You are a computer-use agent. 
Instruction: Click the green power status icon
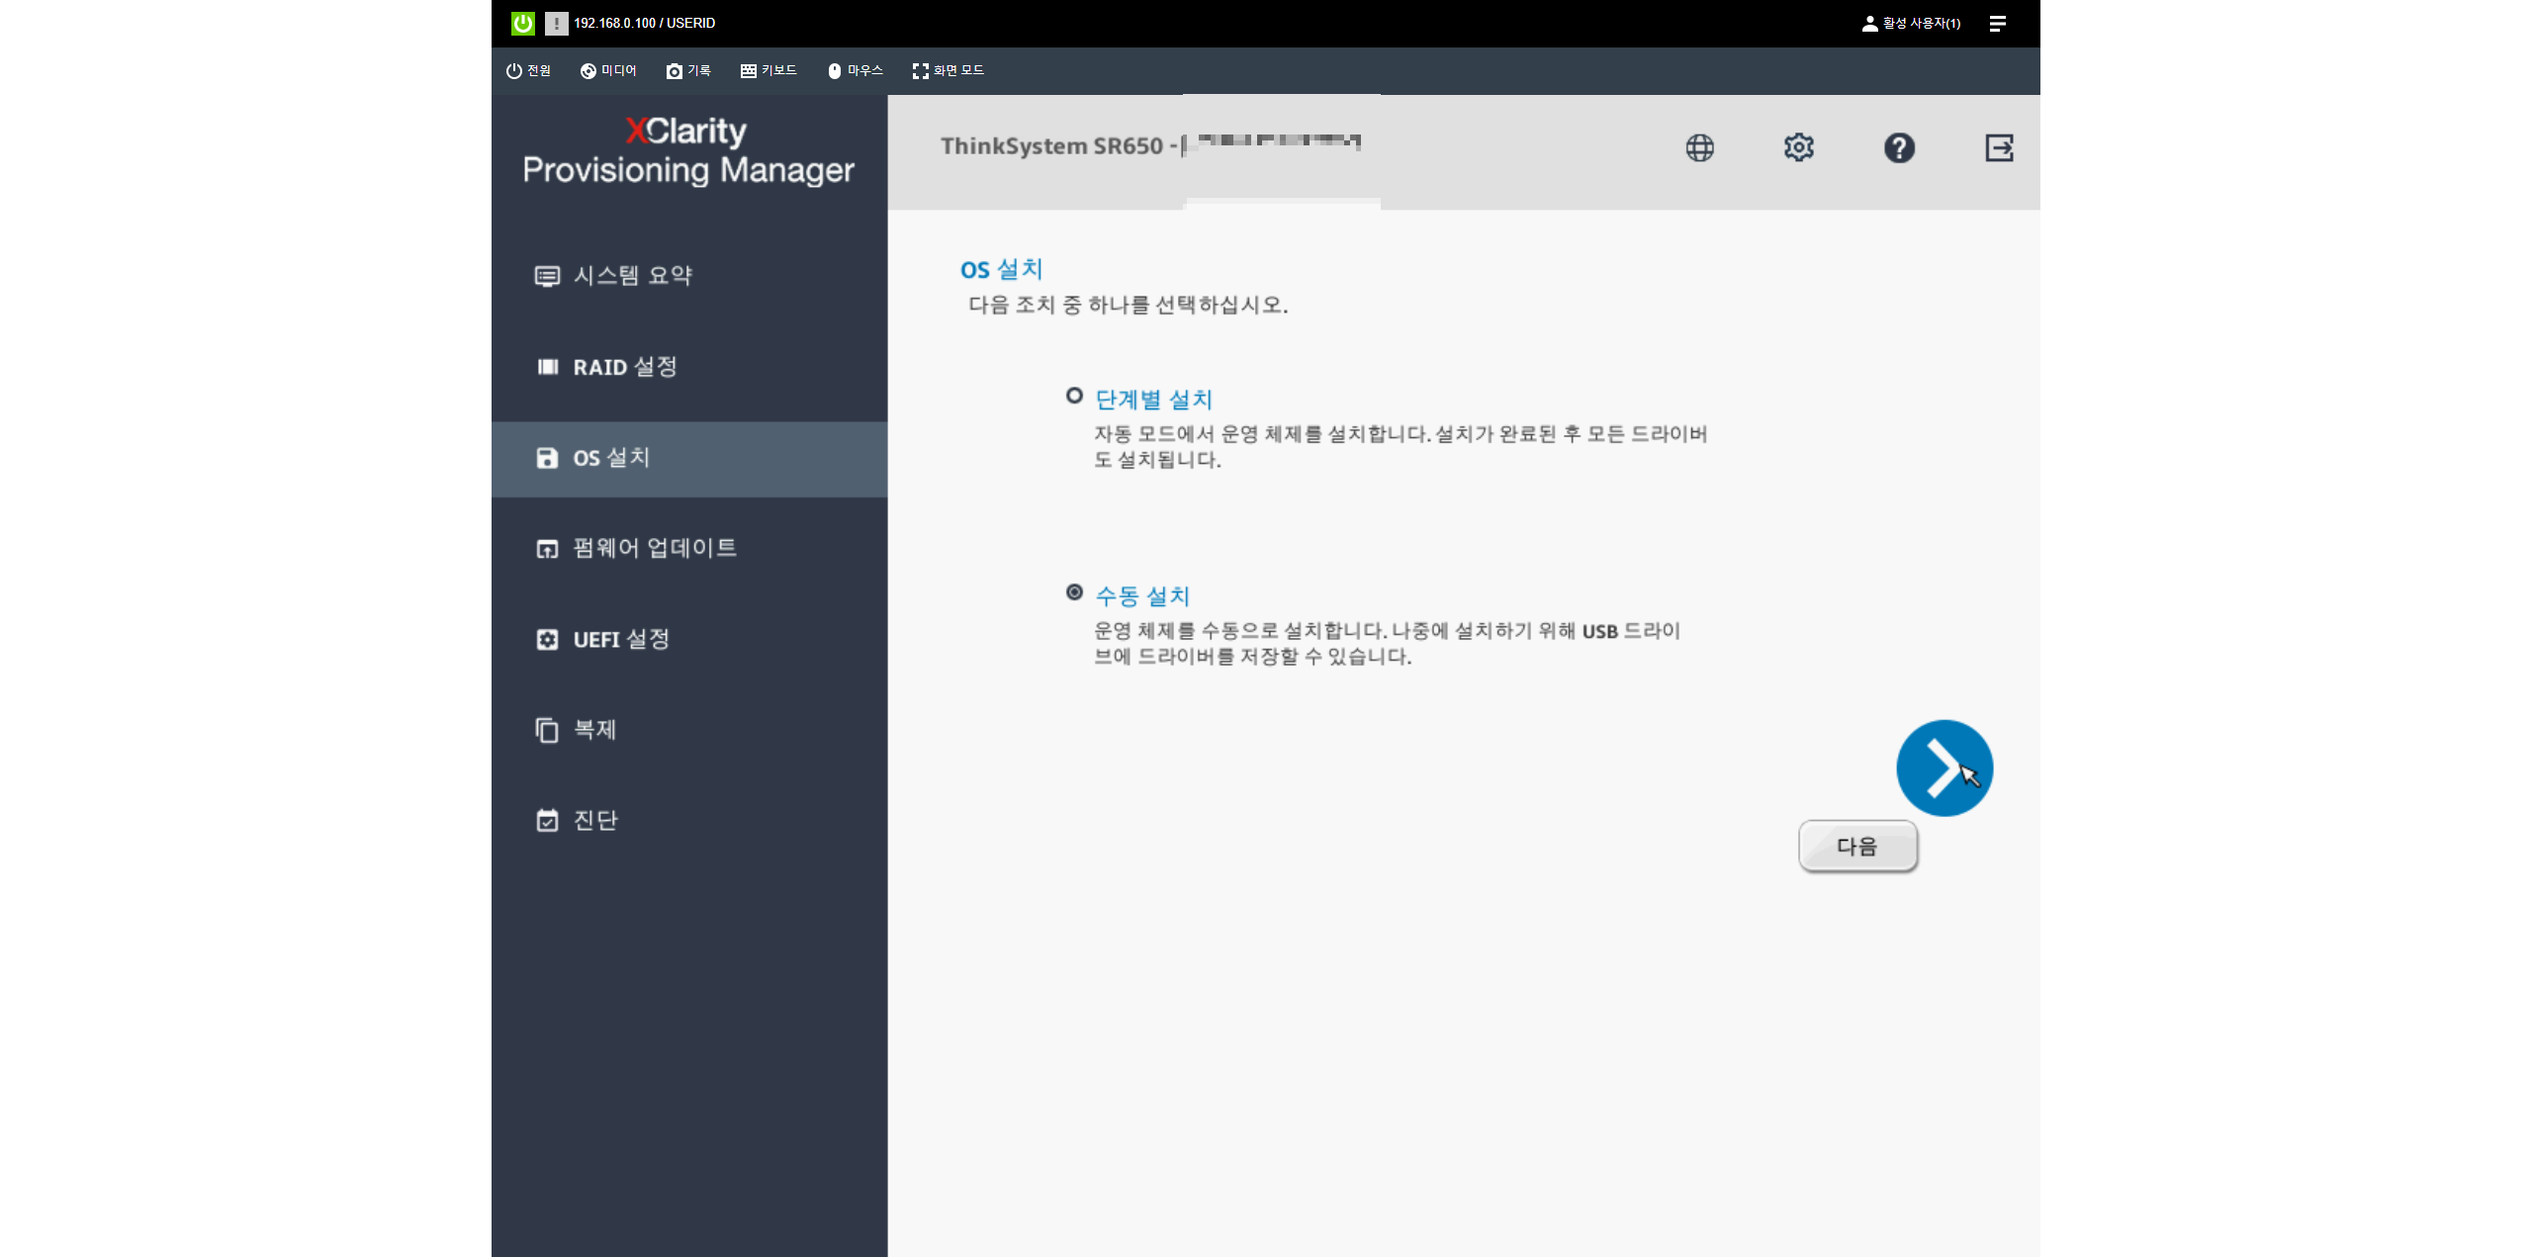tap(523, 23)
